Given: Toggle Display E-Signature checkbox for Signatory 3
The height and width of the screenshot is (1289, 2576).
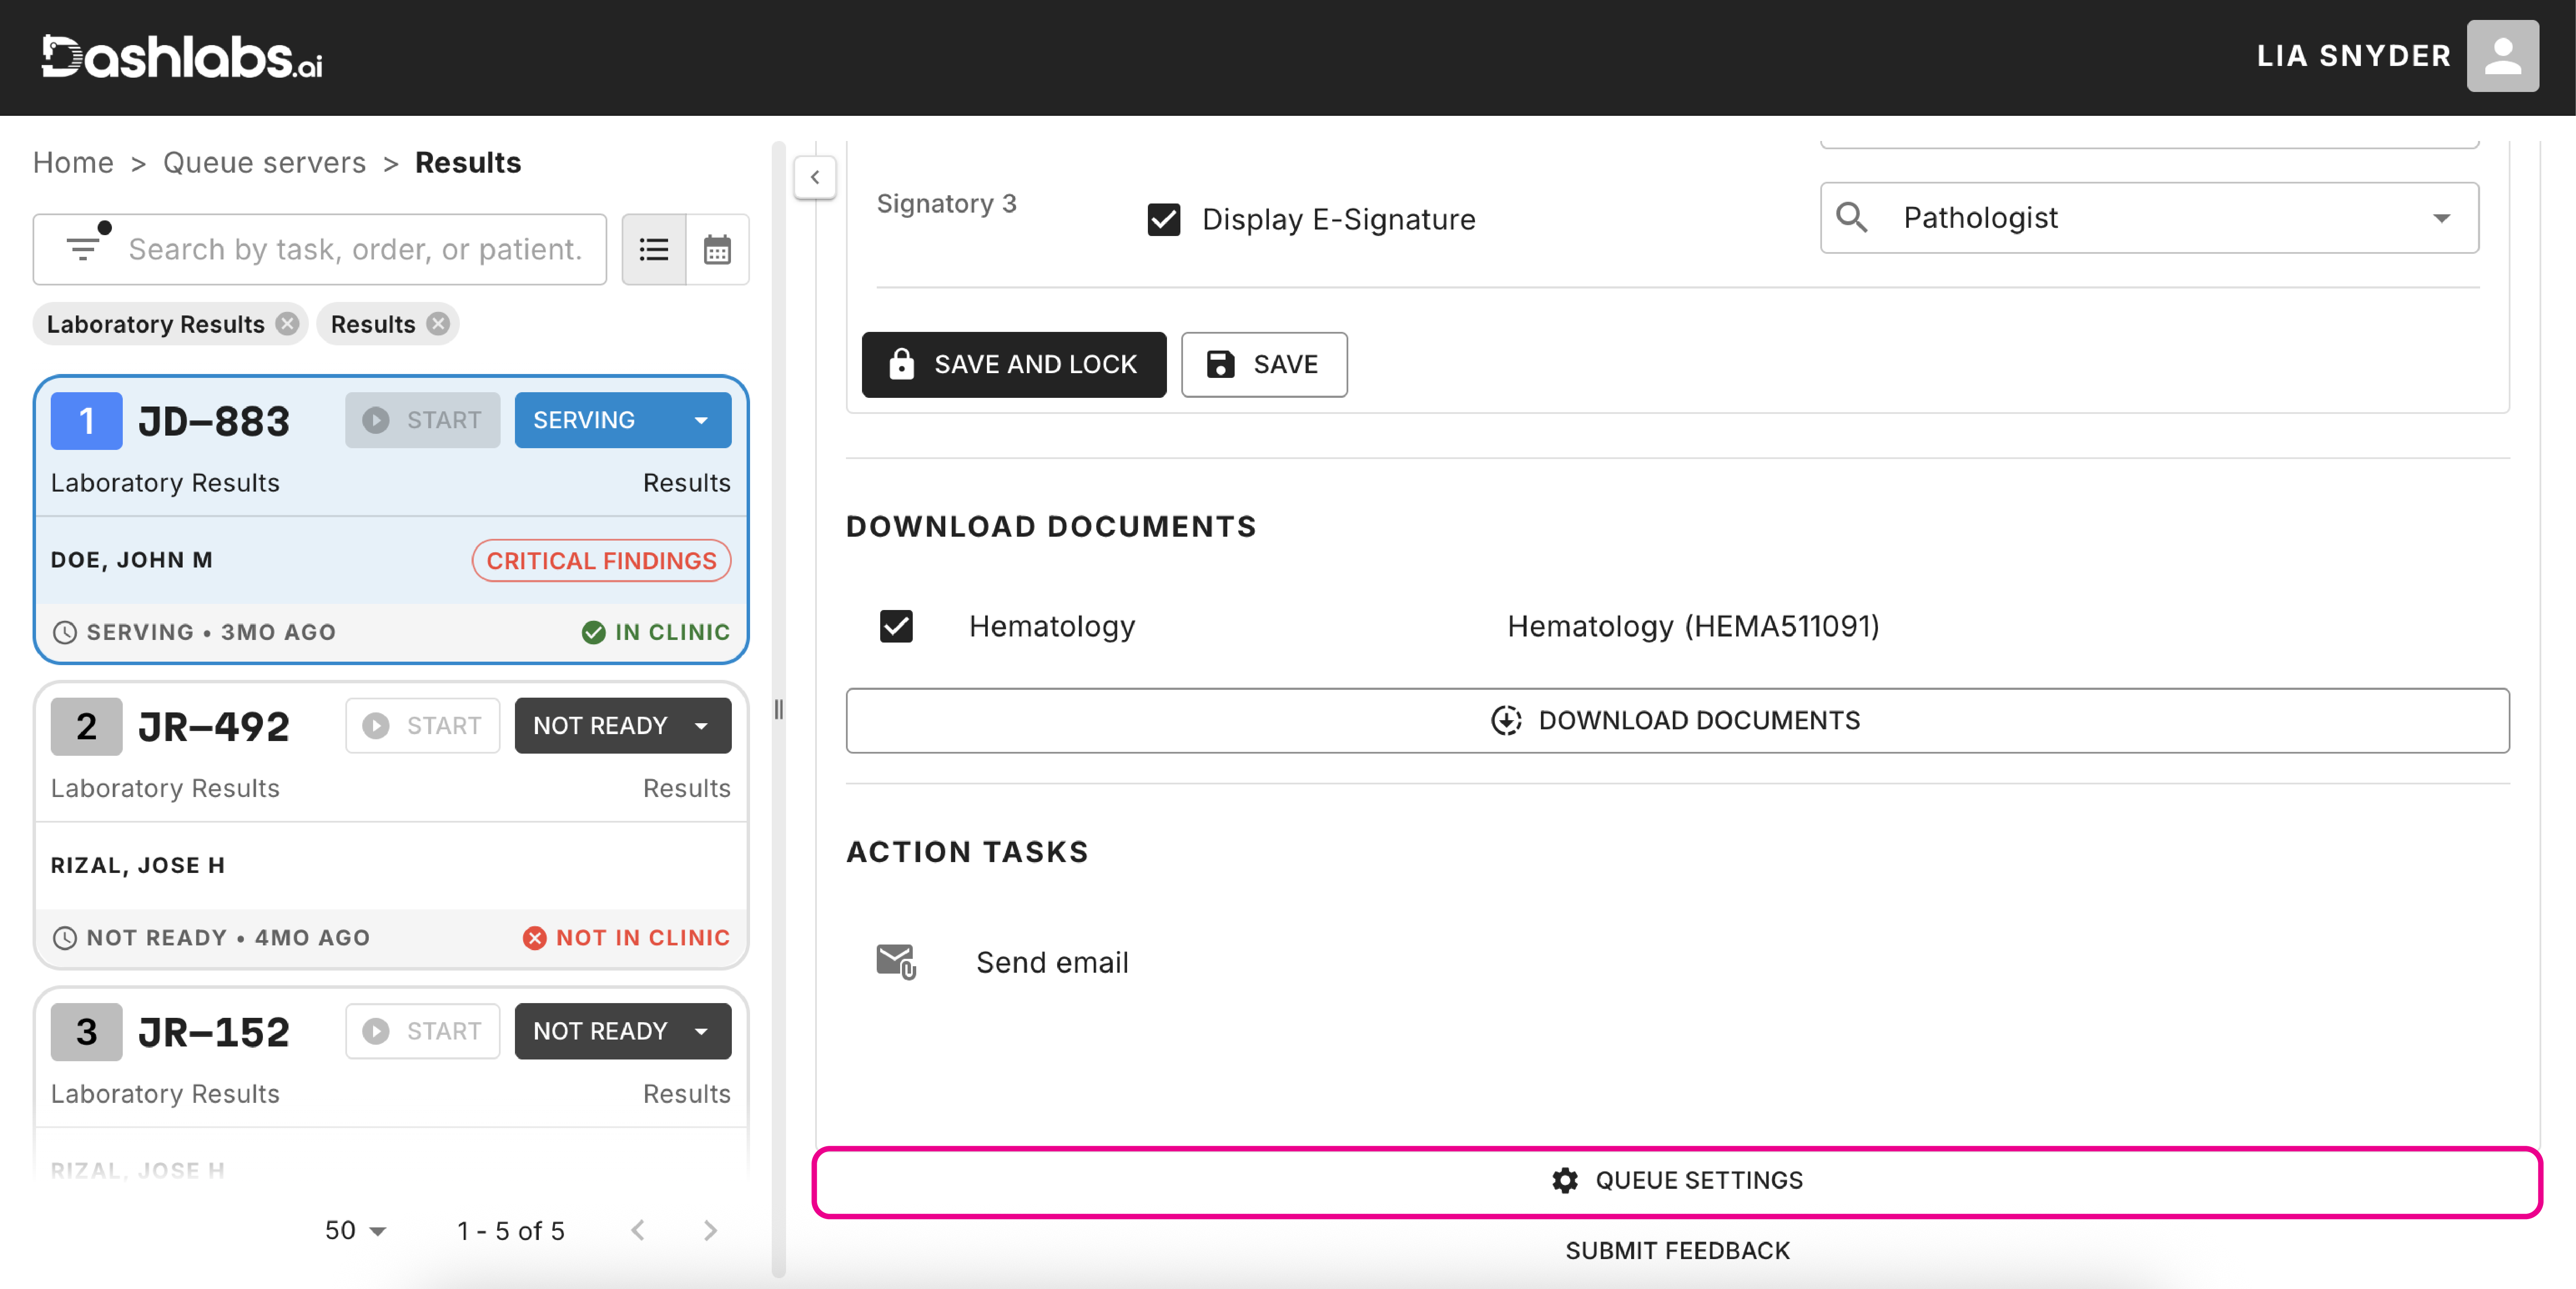Looking at the screenshot, I should pyautogui.click(x=1163, y=219).
